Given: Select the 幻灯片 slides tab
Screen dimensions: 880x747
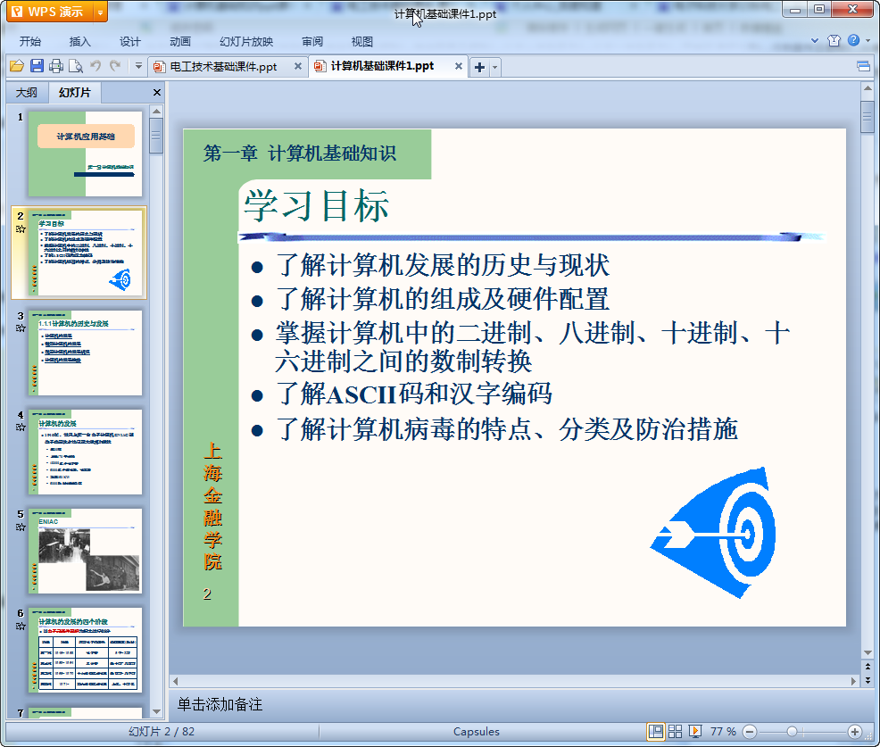Looking at the screenshot, I should point(75,93).
